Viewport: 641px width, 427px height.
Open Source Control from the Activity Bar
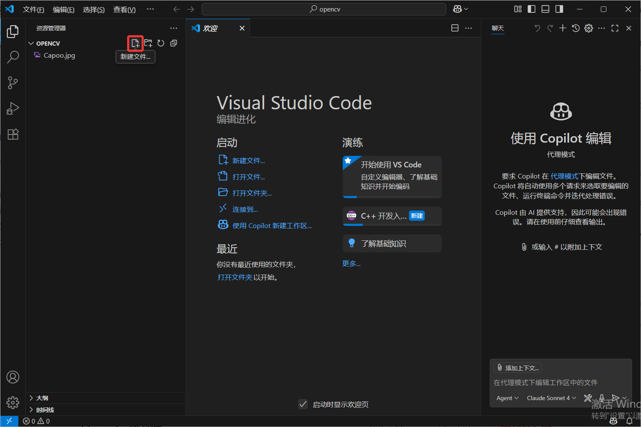pyautogui.click(x=13, y=82)
